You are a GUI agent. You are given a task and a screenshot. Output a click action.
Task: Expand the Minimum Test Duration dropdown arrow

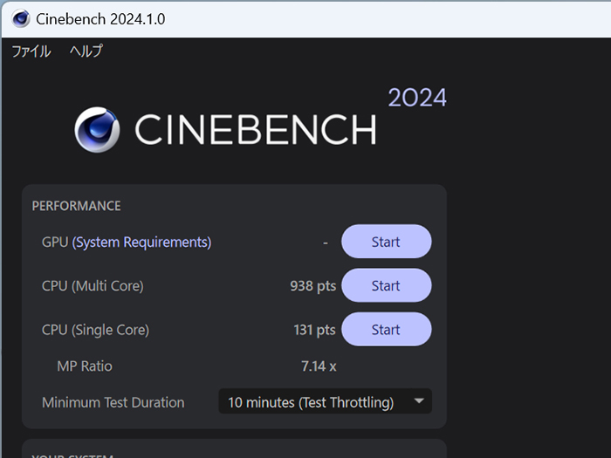pyautogui.click(x=419, y=401)
